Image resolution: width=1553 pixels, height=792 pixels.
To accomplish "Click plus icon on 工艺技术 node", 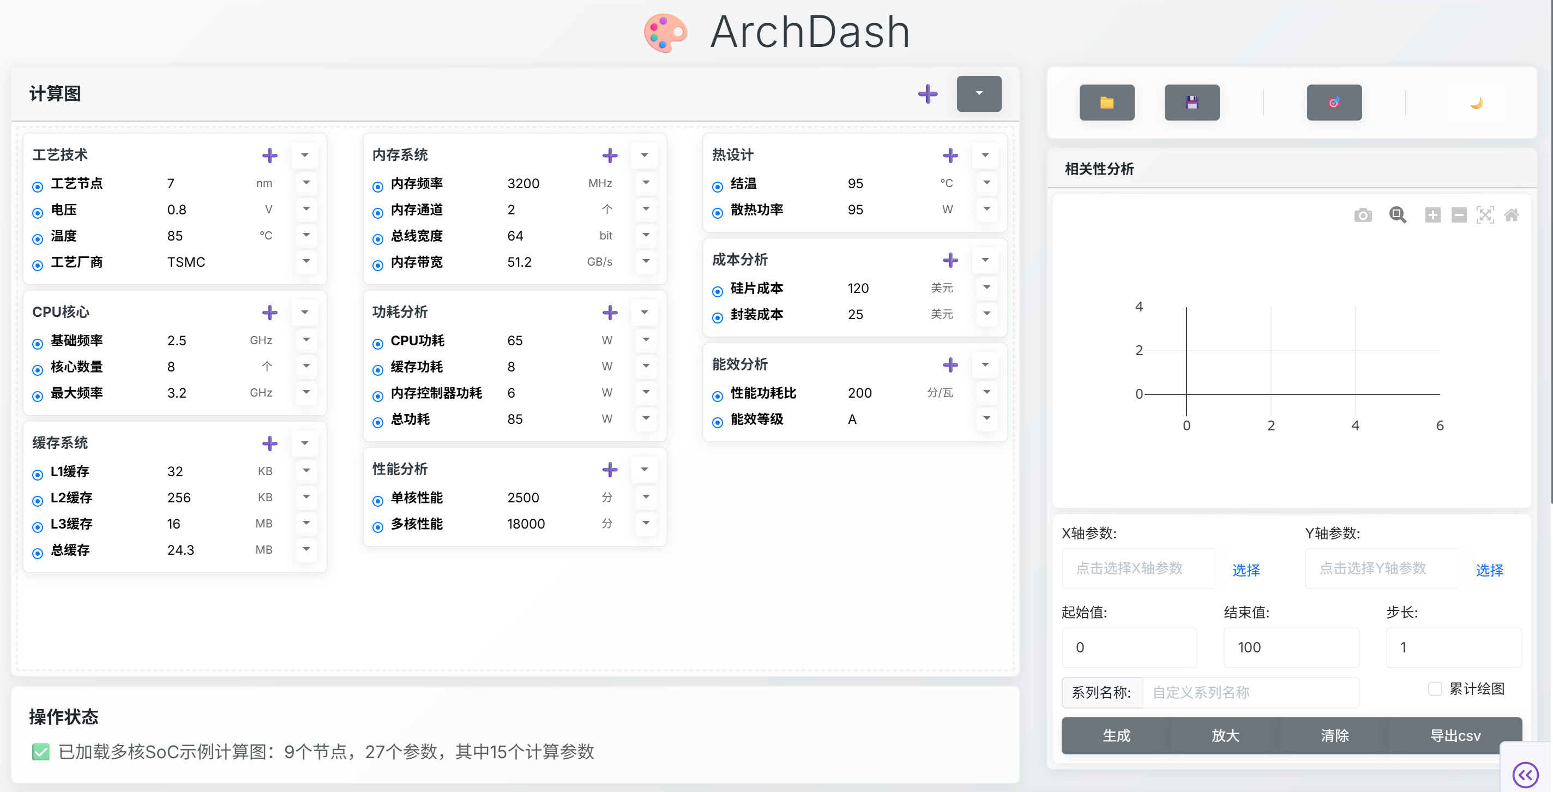I will (x=269, y=155).
